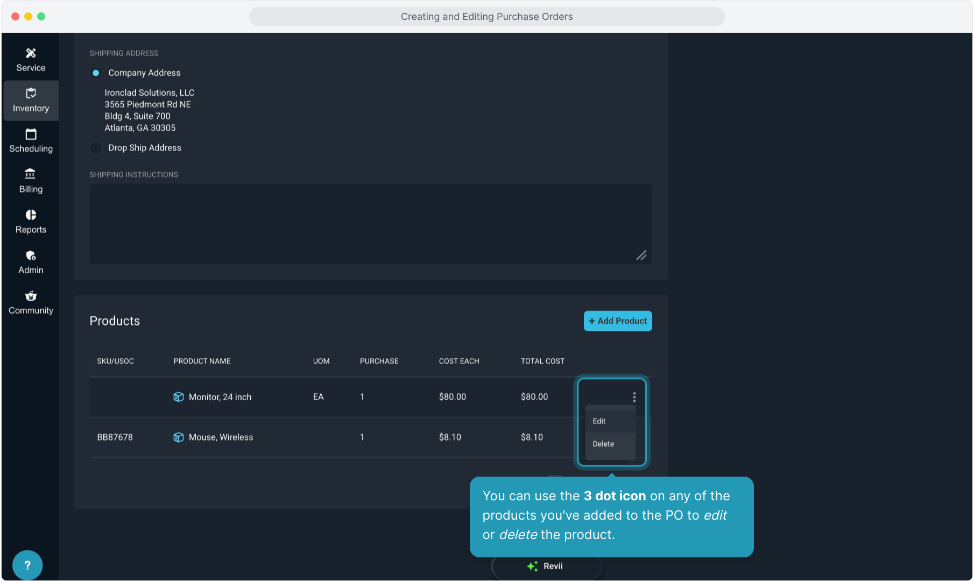974x581 pixels.
Task: Click the Monitor, 24 inch product icon
Action: point(179,397)
